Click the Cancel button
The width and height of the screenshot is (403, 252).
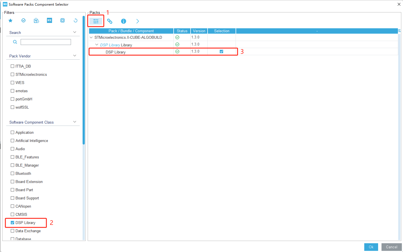392,247
